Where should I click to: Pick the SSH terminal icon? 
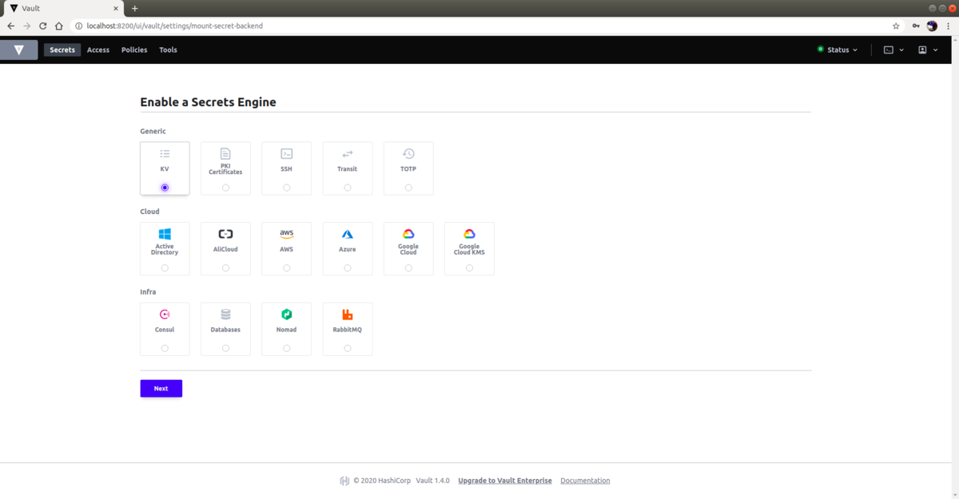click(286, 153)
